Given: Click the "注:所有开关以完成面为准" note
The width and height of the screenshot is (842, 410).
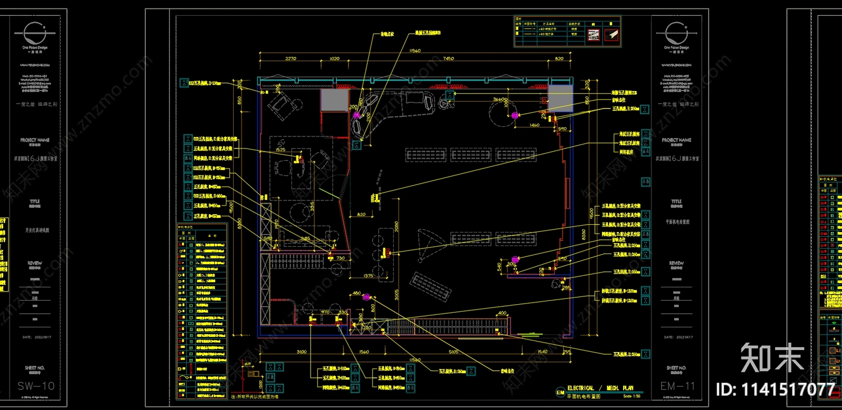Looking at the screenshot, I should click(x=255, y=396).
